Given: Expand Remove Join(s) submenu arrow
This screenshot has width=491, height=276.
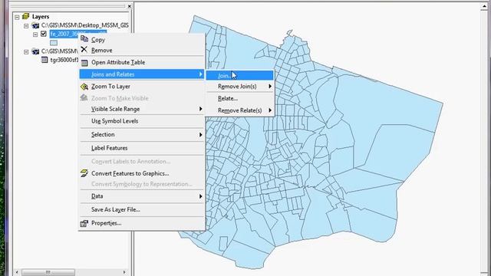Looking at the screenshot, I should [270, 86].
